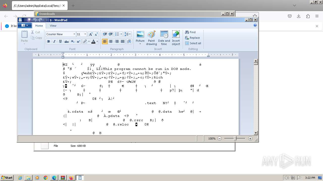Open a new Firefox tab
The image size is (323, 181).
pyautogui.click(x=73, y=6)
